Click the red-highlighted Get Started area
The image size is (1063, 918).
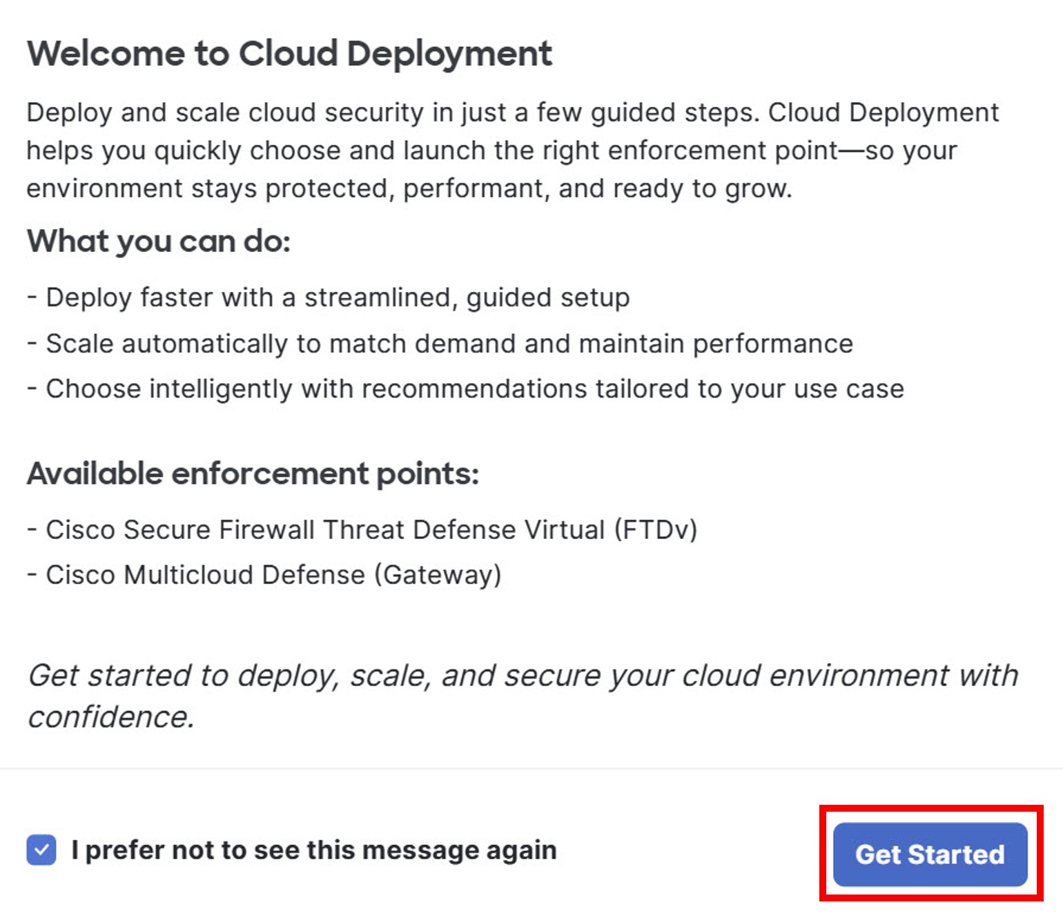click(x=930, y=854)
